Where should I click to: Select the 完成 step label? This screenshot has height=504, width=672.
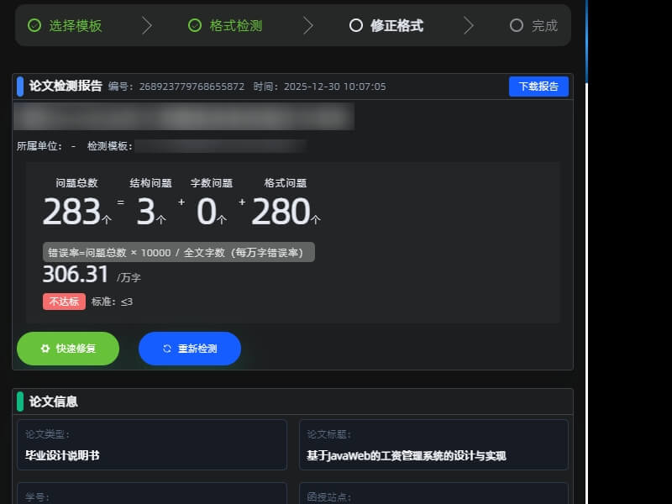[x=544, y=26]
